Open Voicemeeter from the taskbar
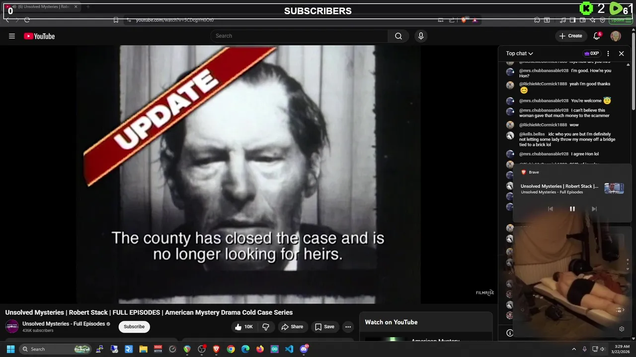 click(x=158, y=349)
